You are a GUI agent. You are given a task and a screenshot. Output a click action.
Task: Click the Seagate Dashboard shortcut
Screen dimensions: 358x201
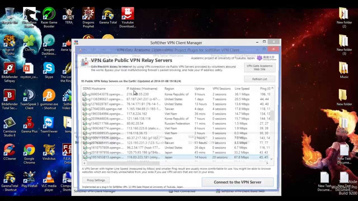49,45
